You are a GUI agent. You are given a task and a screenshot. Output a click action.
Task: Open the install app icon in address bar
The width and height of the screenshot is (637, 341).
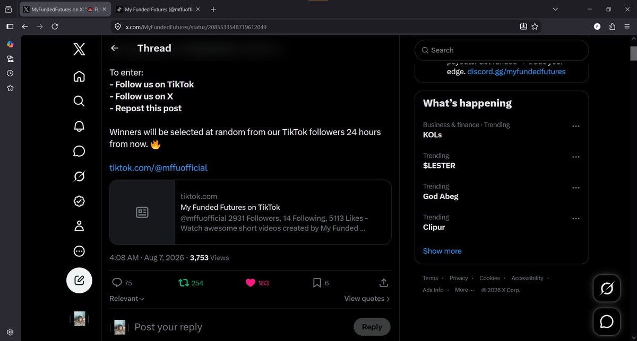[523, 26]
